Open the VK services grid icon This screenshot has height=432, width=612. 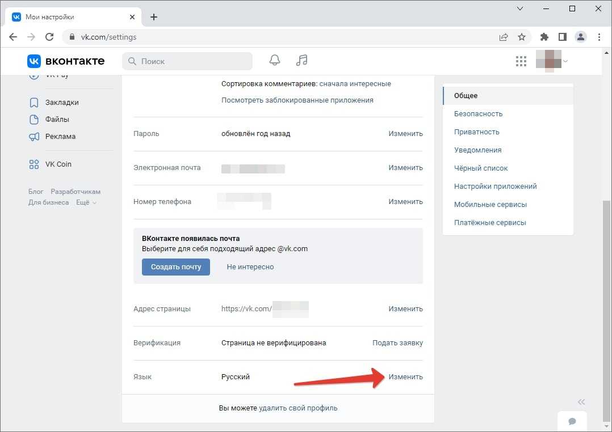pyautogui.click(x=521, y=61)
